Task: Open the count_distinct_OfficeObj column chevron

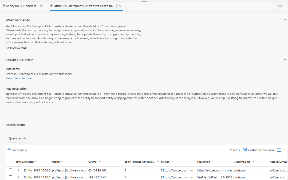Action: [158, 162]
